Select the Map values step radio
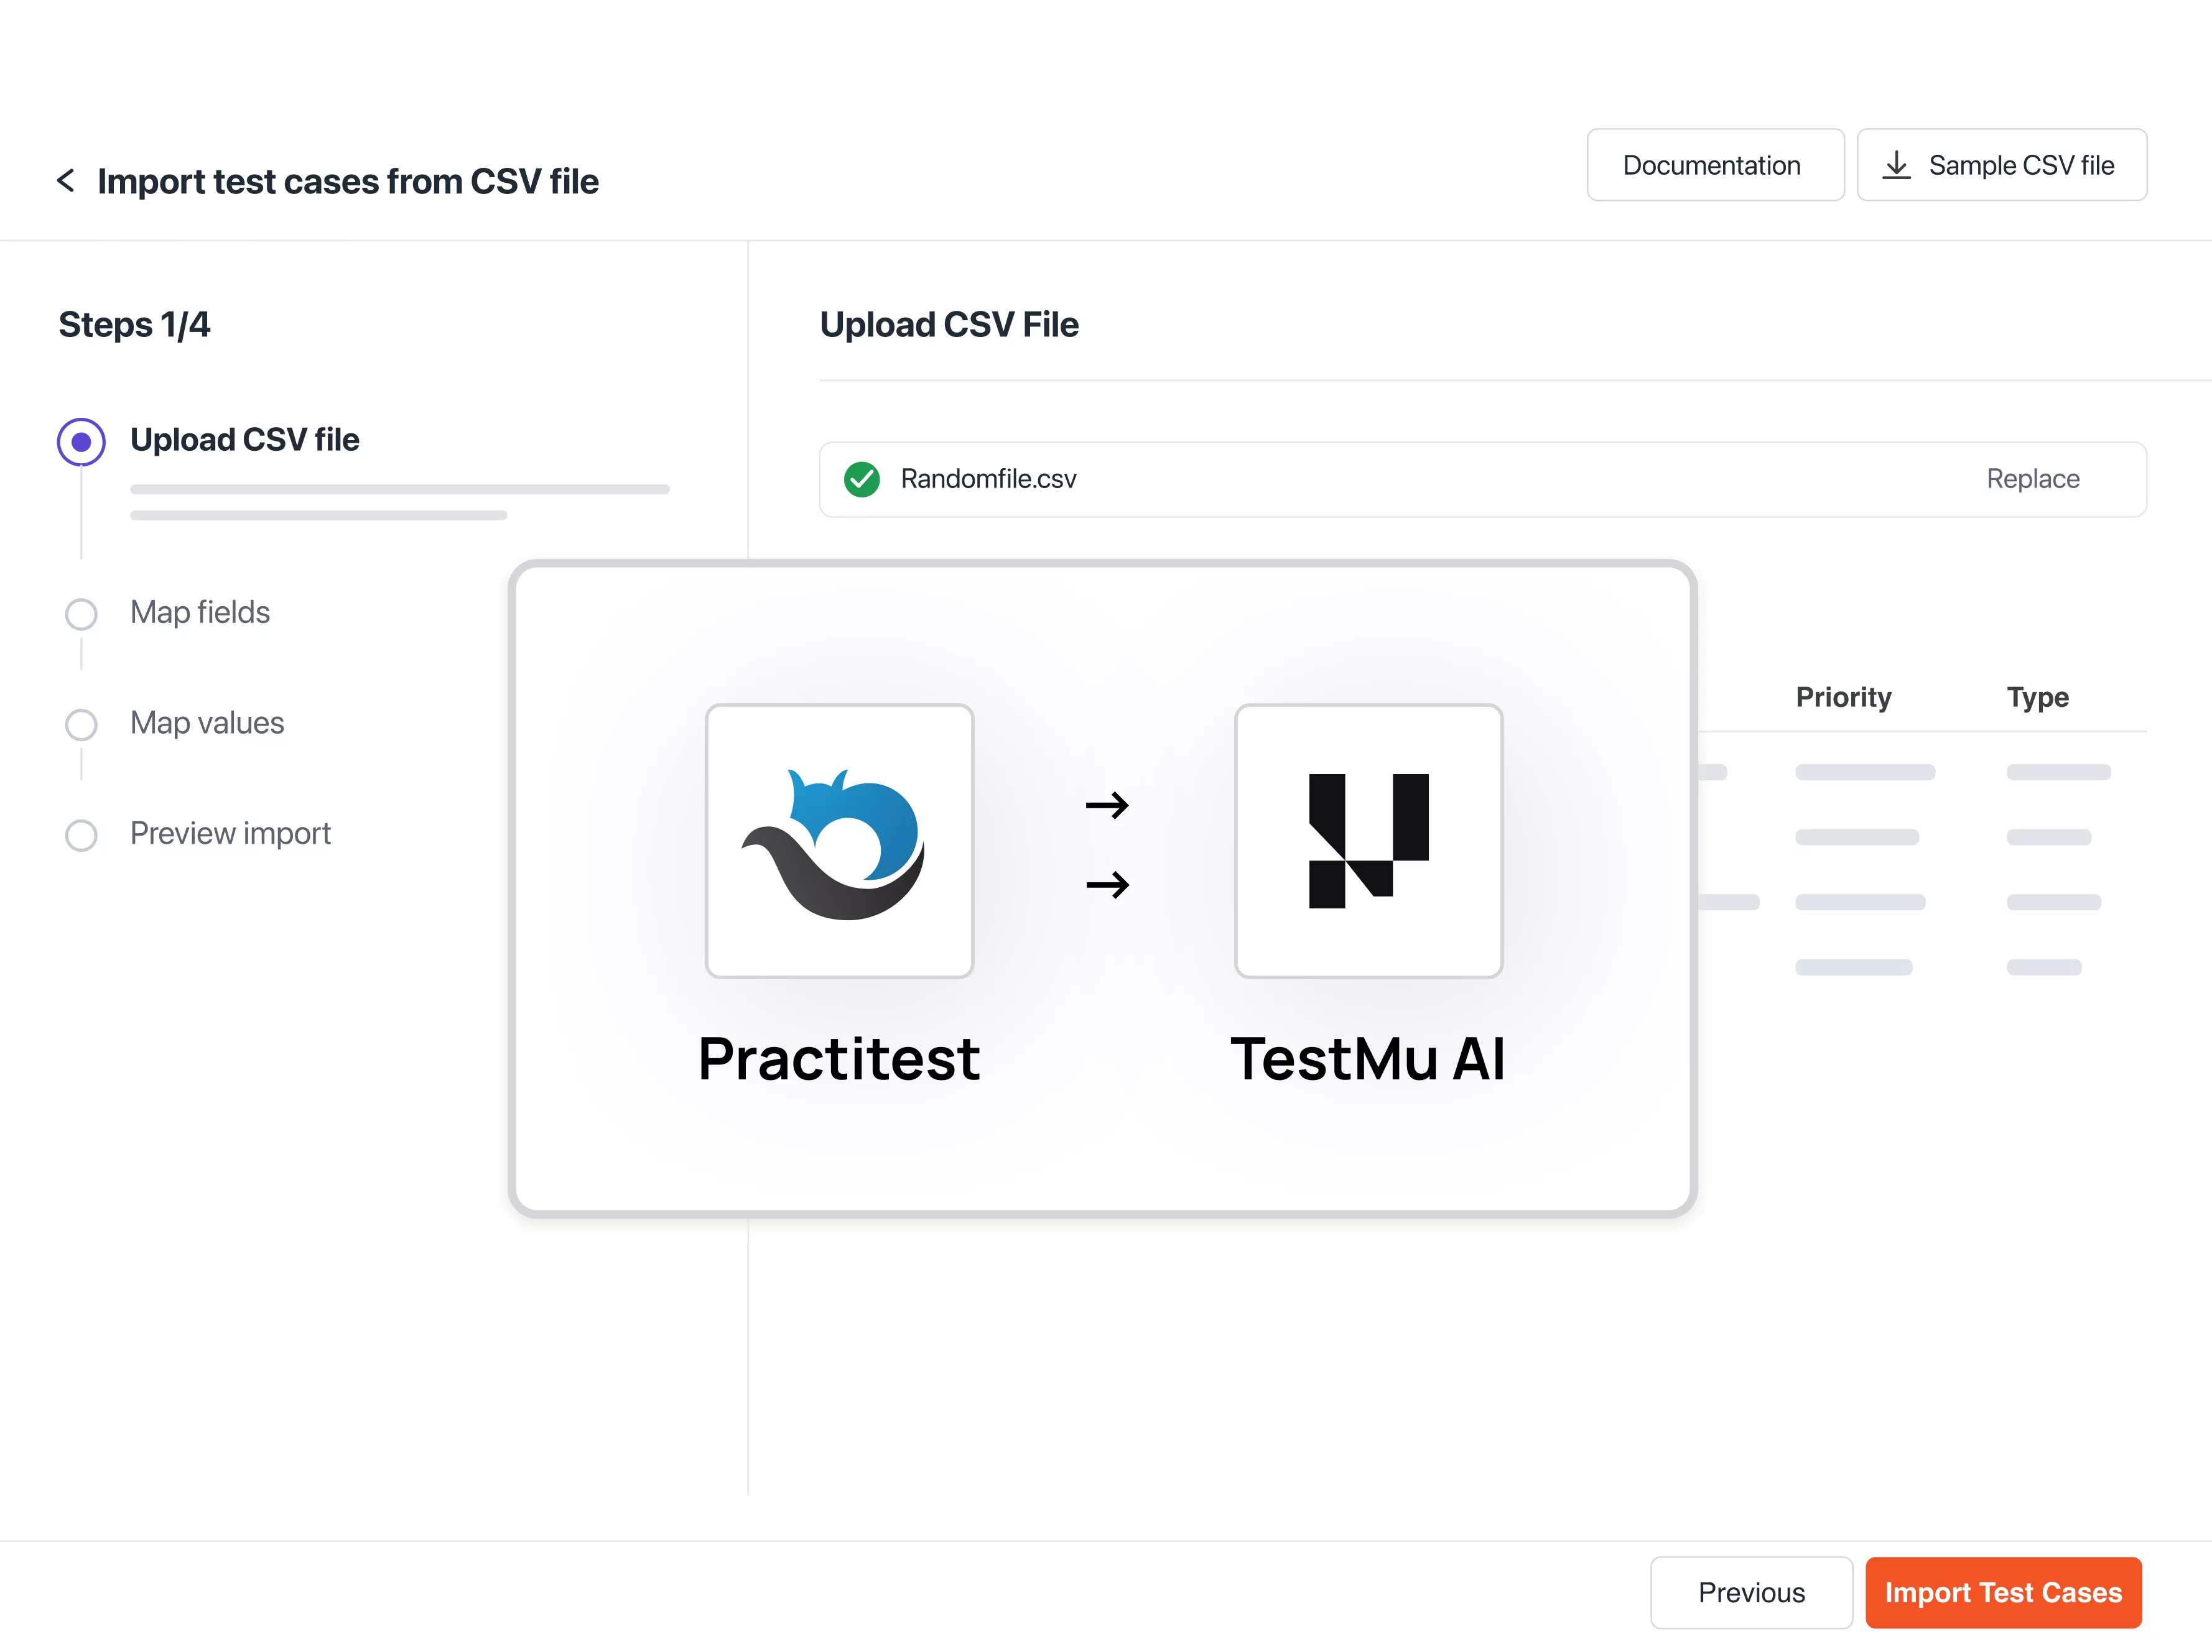Image resolution: width=2212 pixels, height=1652 pixels. pos(81,724)
